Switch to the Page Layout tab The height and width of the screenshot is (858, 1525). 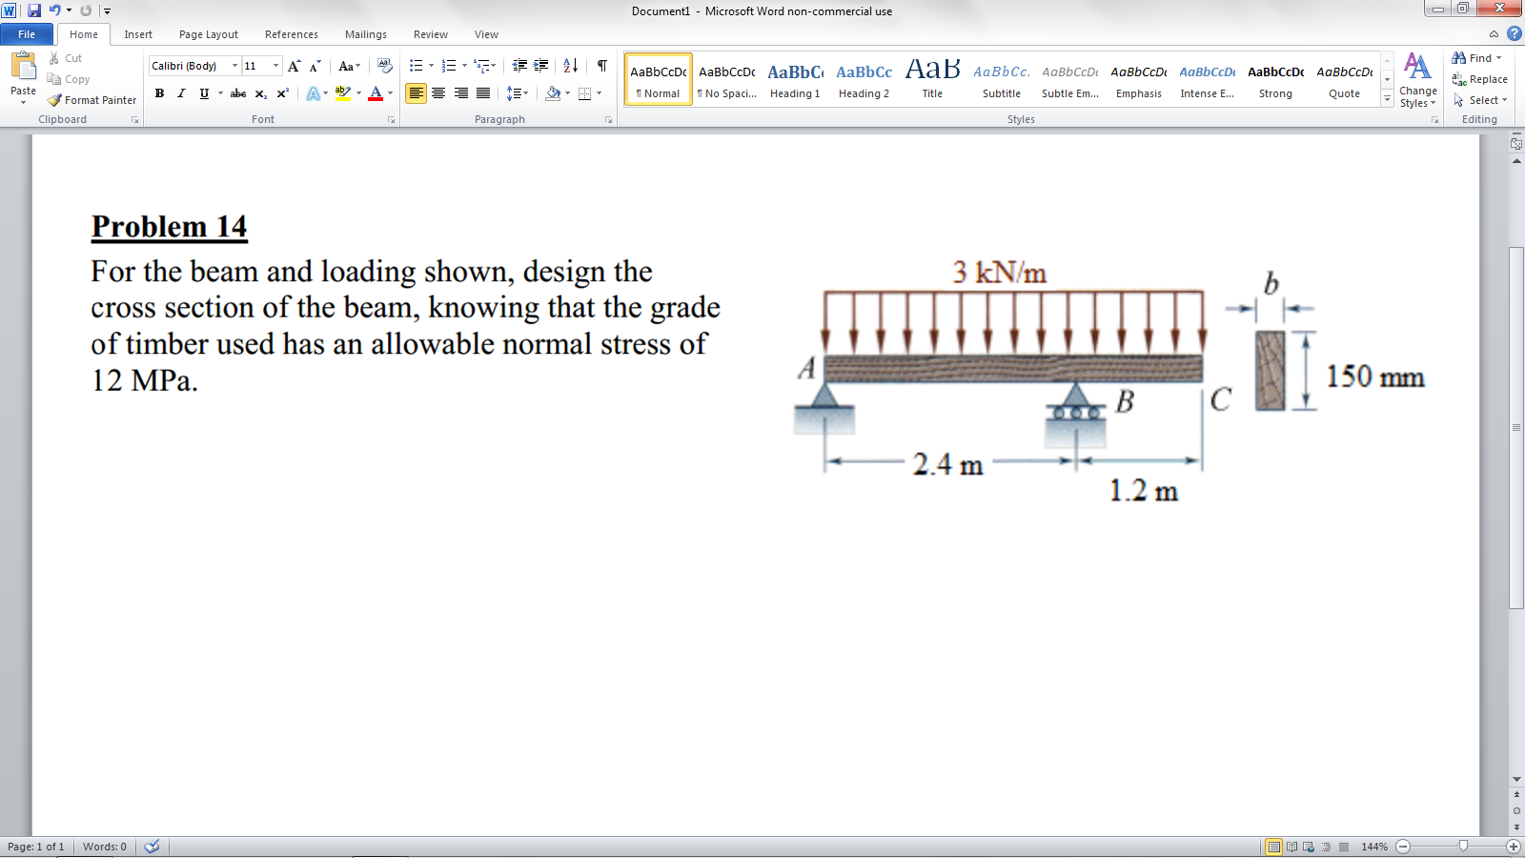[x=208, y=34]
